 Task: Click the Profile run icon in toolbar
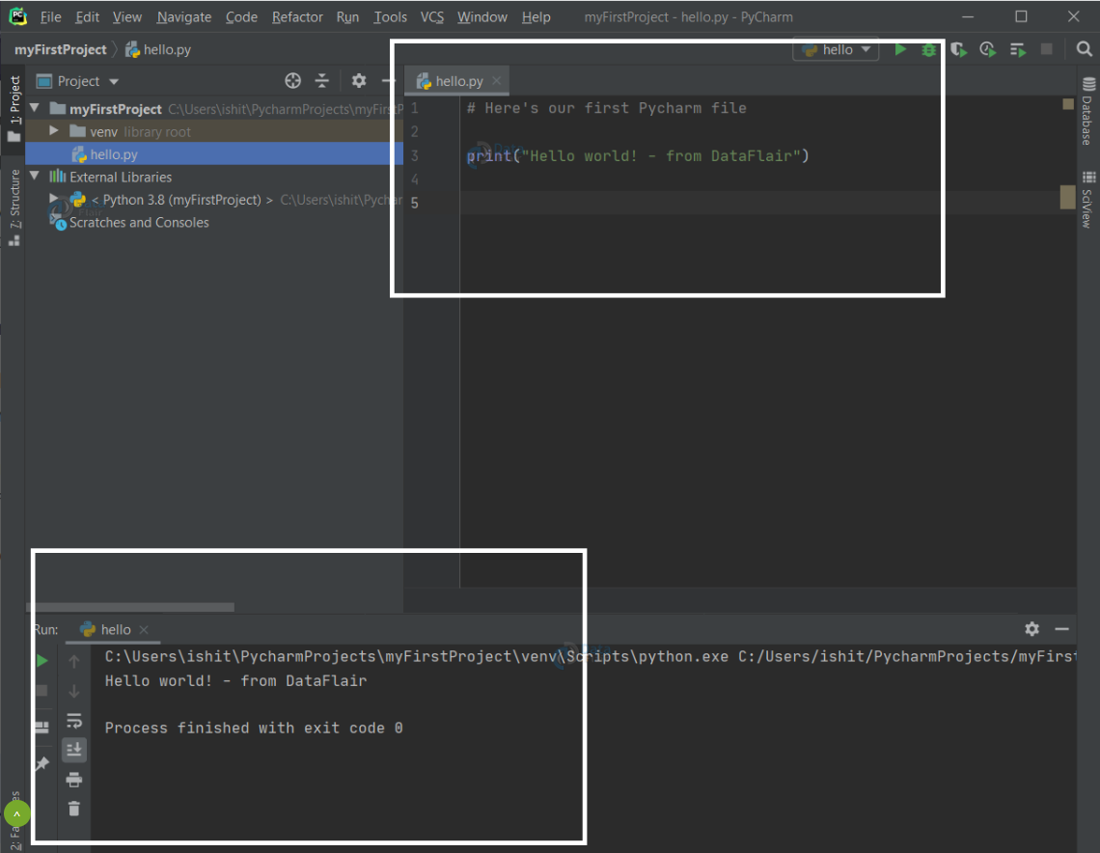(x=988, y=50)
